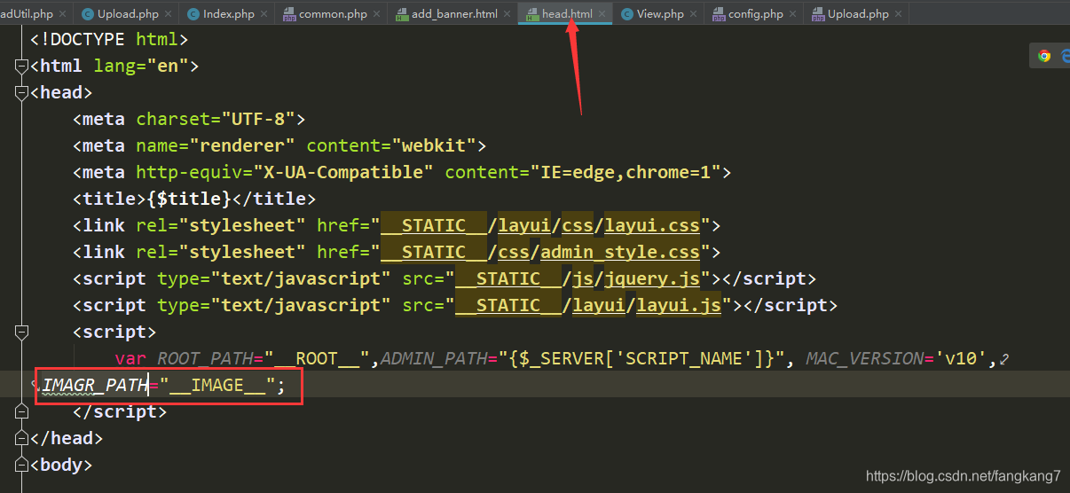Open the common.php tab
1070x493 pixels.
click(x=333, y=14)
